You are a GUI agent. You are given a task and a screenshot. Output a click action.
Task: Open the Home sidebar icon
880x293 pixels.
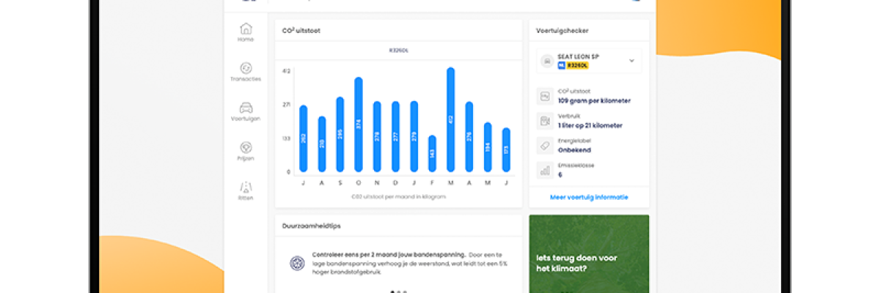pyautogui.click(x=246, y=29)
